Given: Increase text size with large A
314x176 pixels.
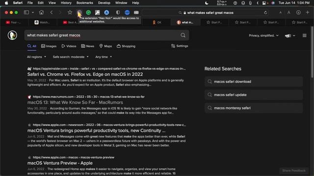Looking at the screenshot, I should (x=288, y=13).
